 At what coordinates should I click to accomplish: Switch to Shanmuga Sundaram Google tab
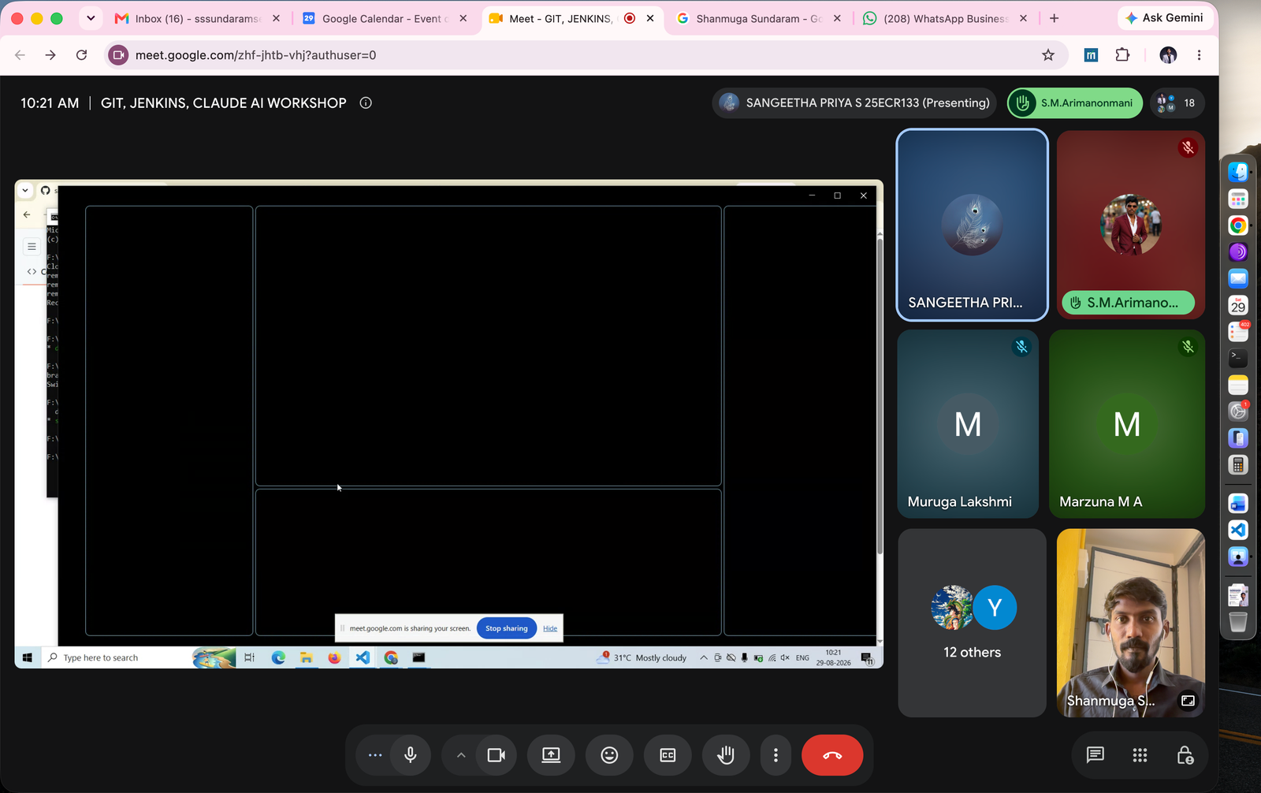[x=758, y=18]
